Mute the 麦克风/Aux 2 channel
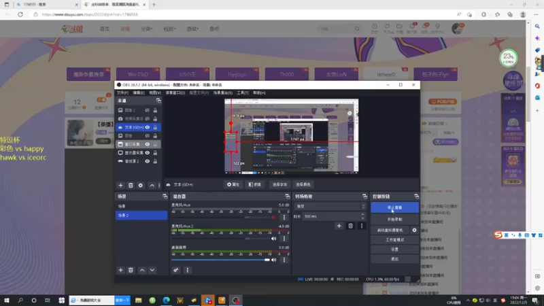This screenshot has height=306, width=544. click(274, 239)
